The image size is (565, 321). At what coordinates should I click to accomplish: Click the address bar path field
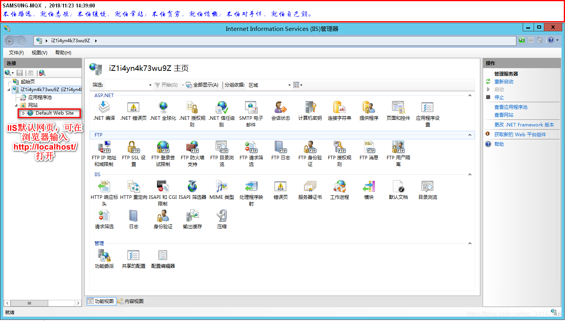pyautogui.click(x=275, y=41)
